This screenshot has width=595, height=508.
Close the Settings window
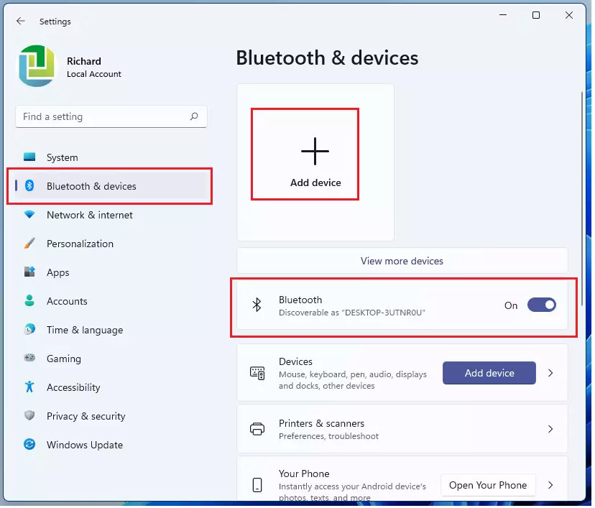click(x=571, y=15)
